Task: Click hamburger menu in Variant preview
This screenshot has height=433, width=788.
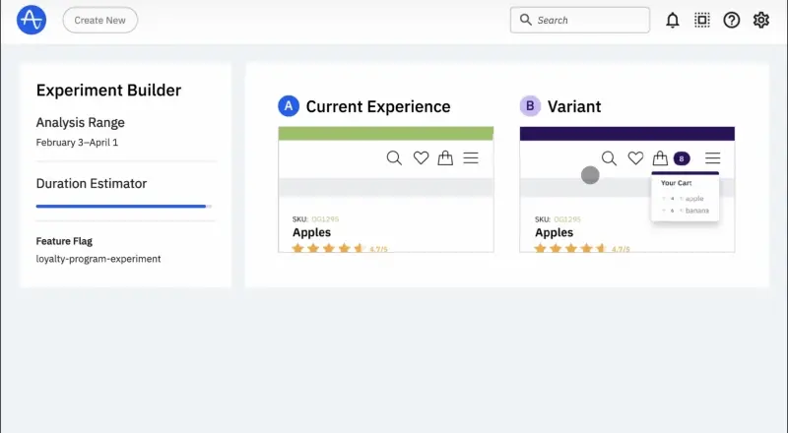Action: (712, 158)
